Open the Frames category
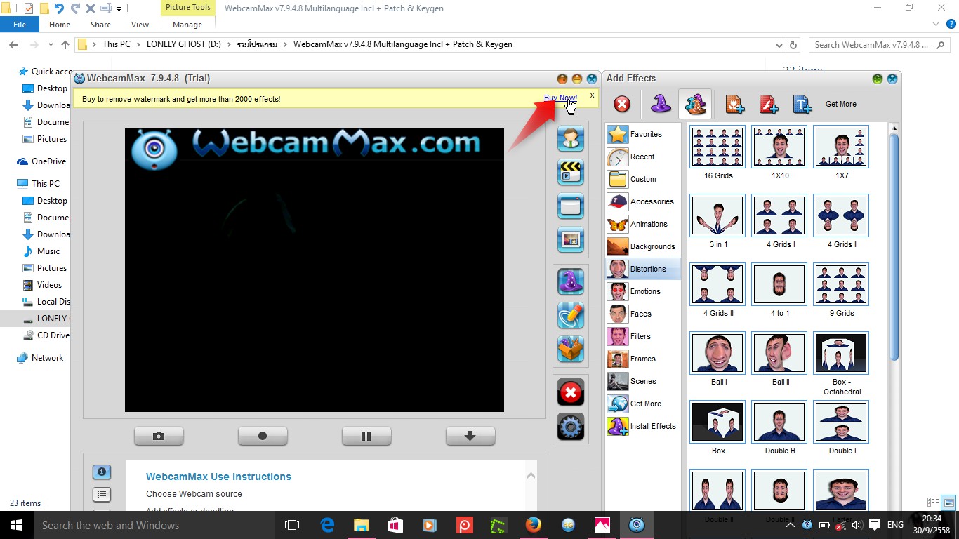 pyautogui.click(x=642, y=359)
